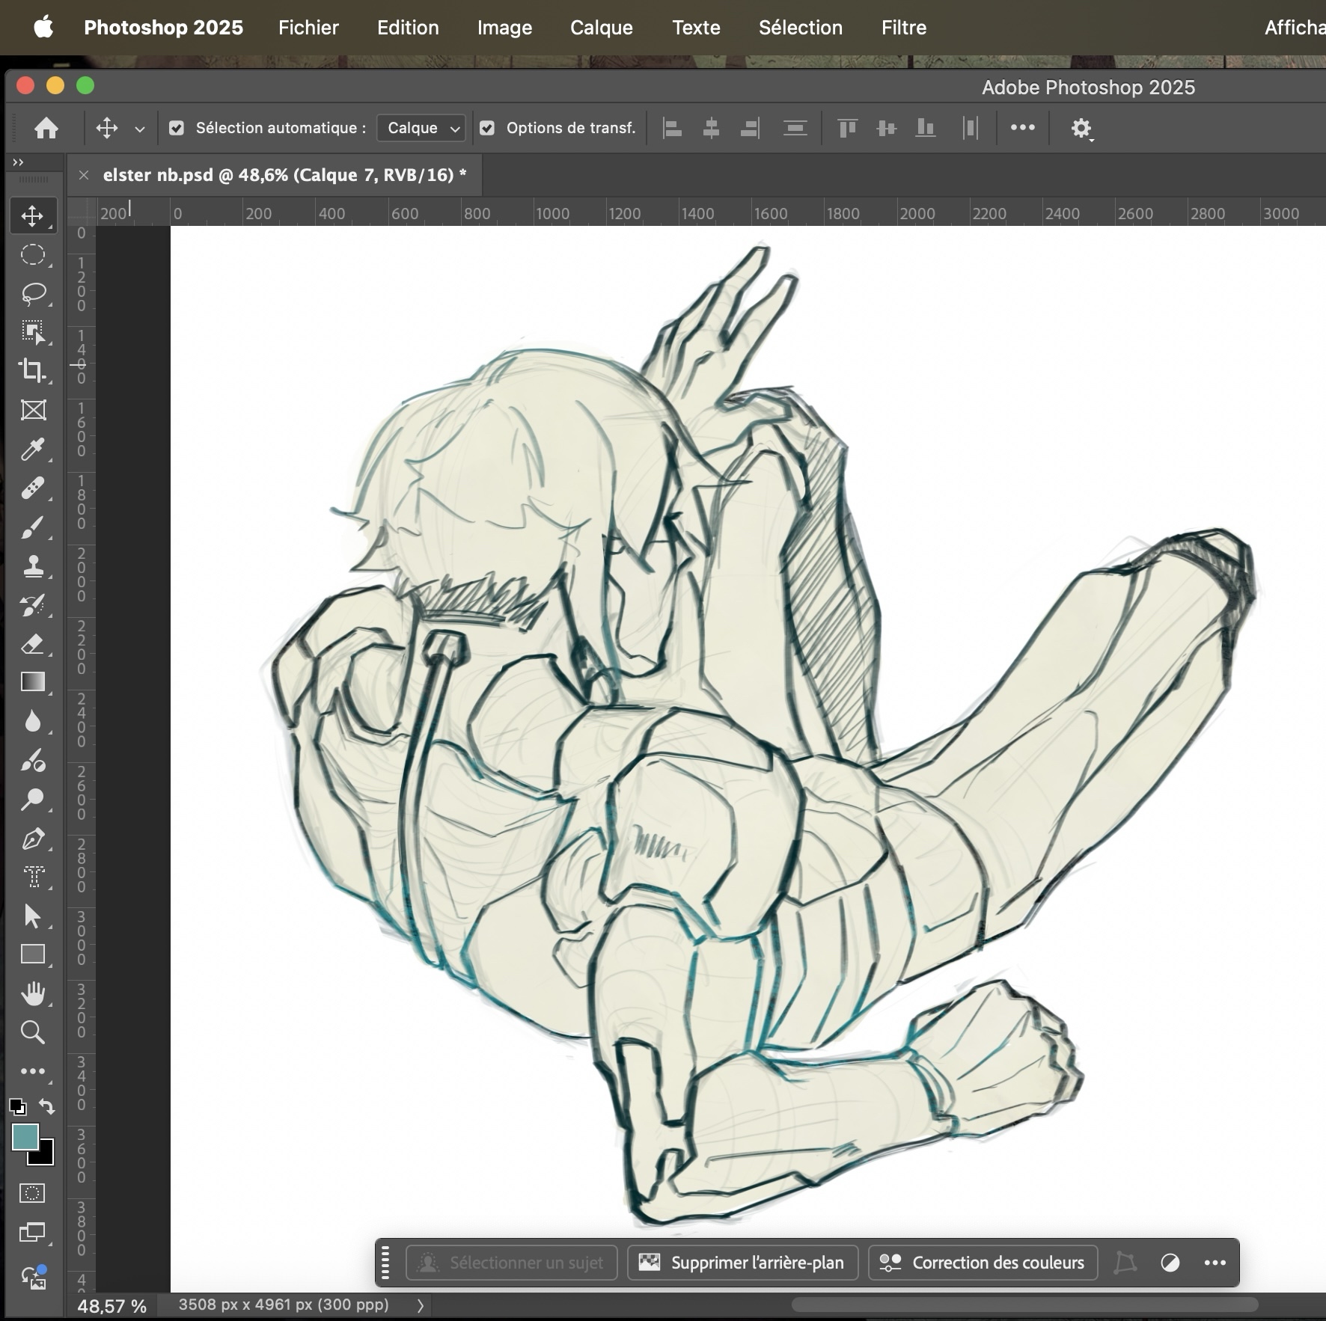
Task: Open the Calque menu
Action: 601,28
